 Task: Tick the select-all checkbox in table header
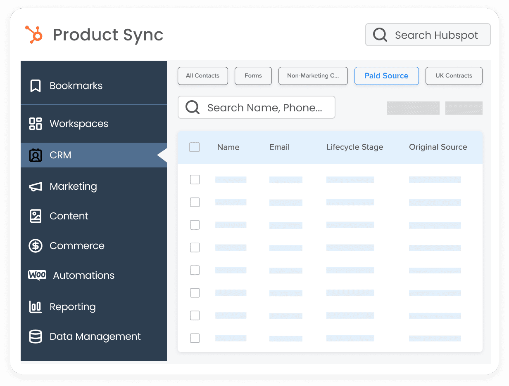point(195,147)
